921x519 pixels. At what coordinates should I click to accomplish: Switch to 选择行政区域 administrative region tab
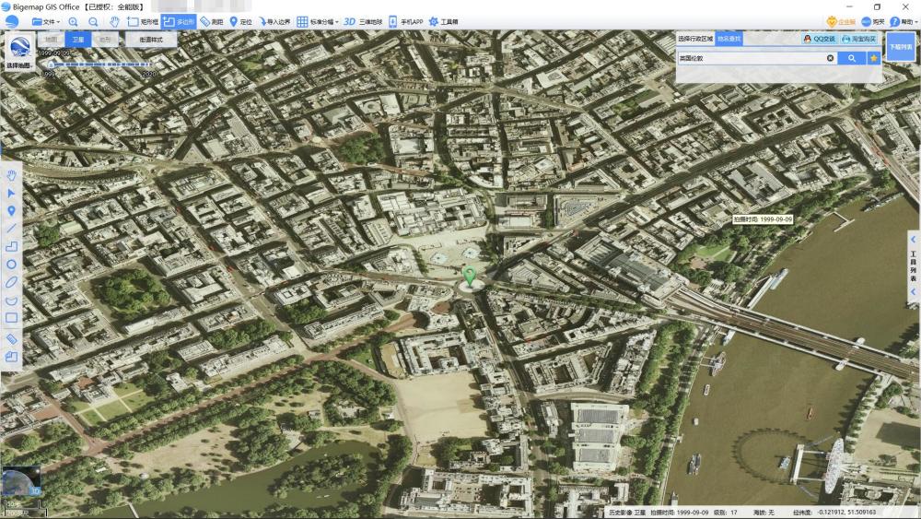pyautogui.click(x=695, y=39)
